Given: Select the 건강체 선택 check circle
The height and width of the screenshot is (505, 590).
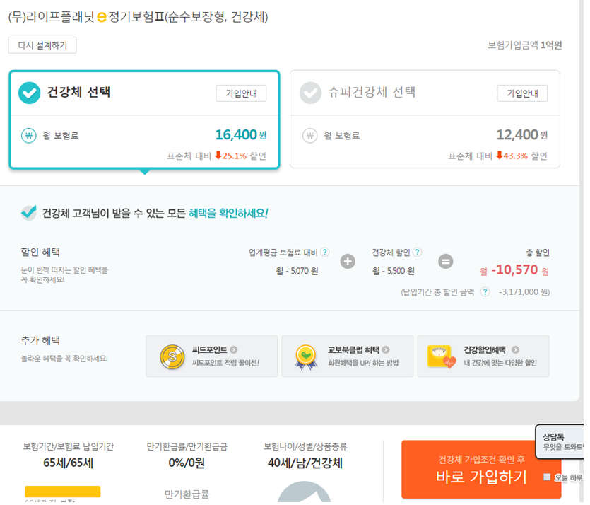Looking at the screenshot, I should 30,93.
